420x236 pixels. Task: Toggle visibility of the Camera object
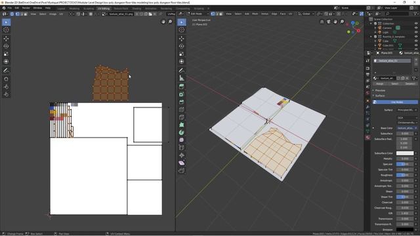[x=416, y=28]
